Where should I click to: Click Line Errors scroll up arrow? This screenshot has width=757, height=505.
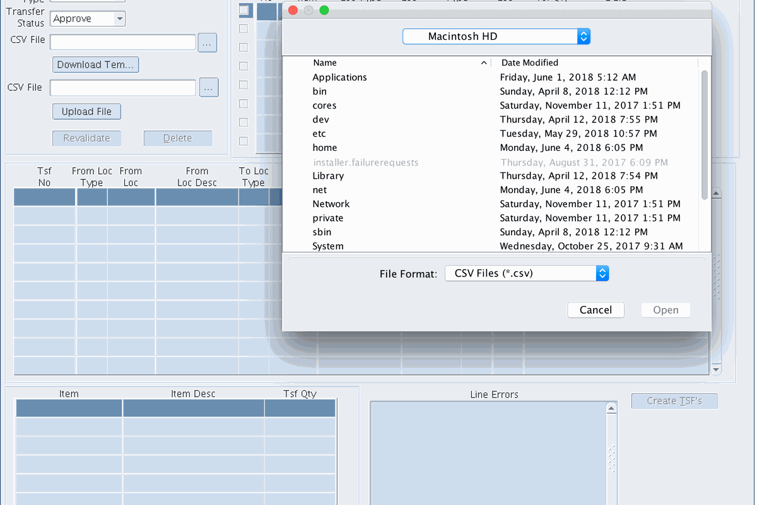[611, 408]
